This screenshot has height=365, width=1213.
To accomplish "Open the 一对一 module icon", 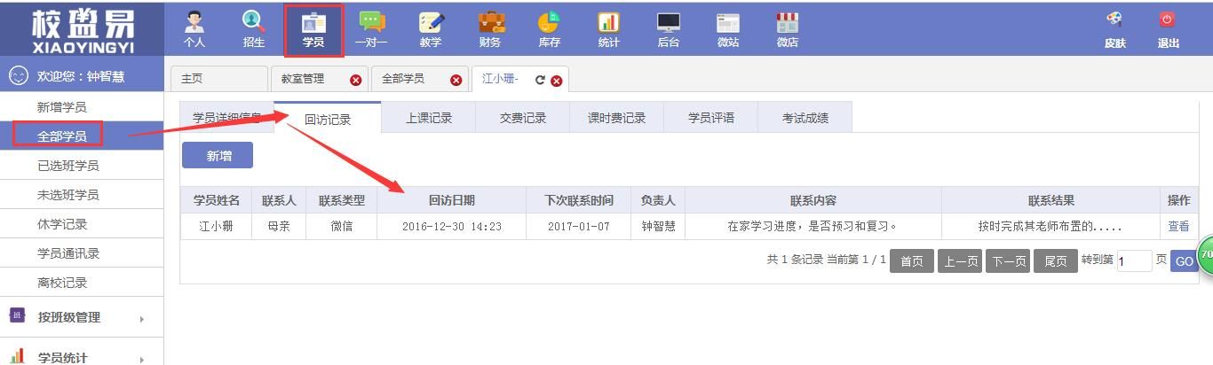I will tap(371, 29).
